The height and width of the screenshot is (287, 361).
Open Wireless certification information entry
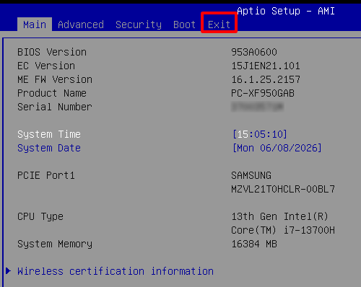click(x=116, y=271)
